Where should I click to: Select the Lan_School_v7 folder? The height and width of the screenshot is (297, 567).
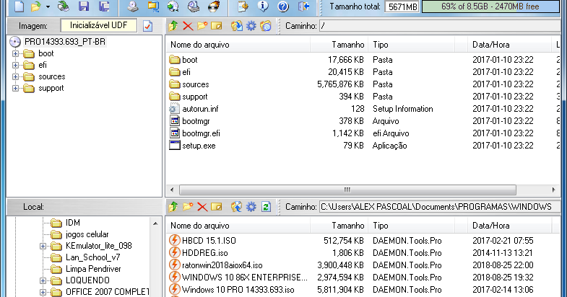(92, 257)
